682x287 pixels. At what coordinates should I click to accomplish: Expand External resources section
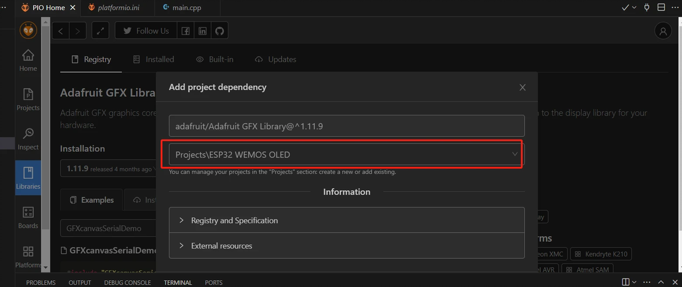pyautogui.click(x=347, y=246)
